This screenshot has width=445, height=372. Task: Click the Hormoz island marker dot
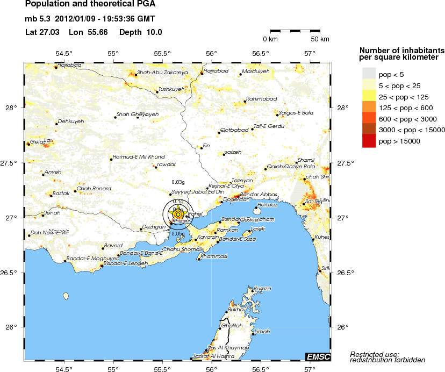[x=256, y=207]
